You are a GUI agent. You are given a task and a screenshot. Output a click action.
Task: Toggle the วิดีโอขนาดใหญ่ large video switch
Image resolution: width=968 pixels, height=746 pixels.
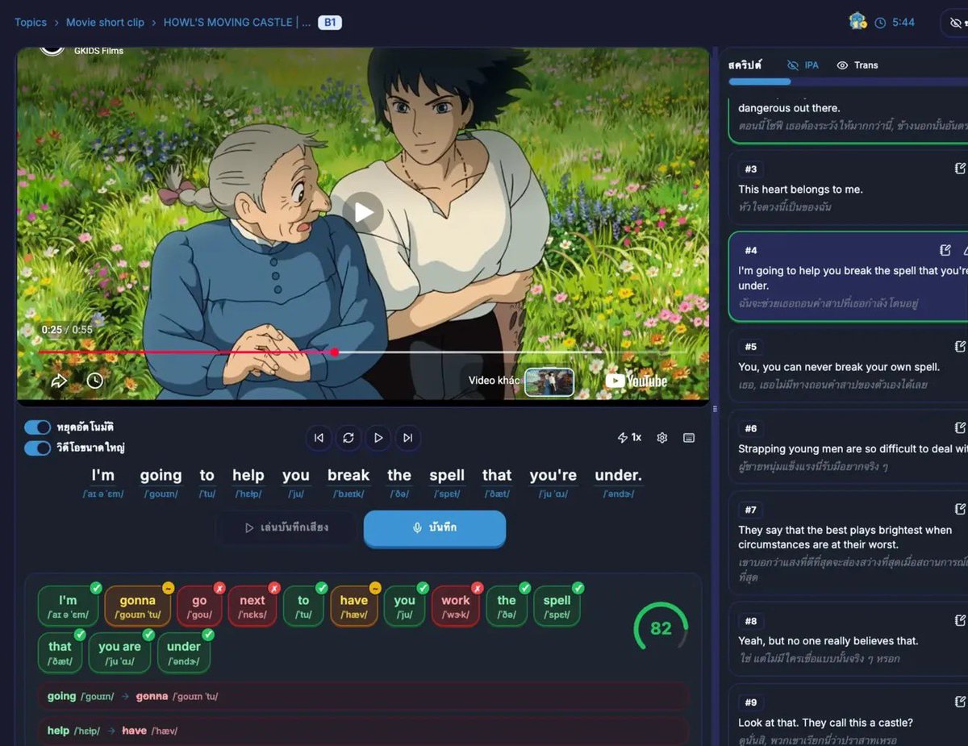(x=38, y=448)
